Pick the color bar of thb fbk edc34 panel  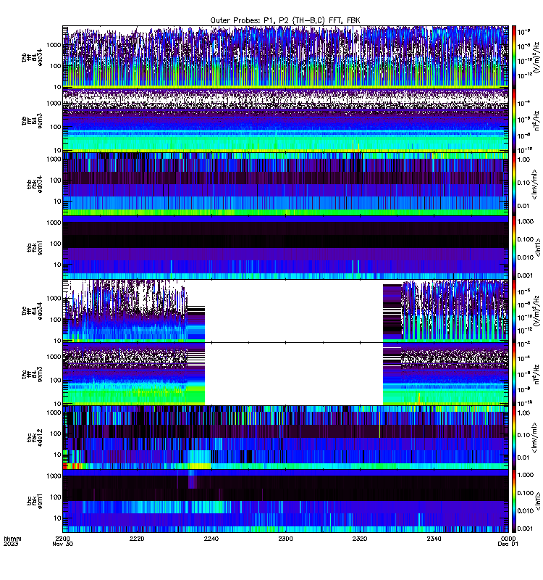coord(513,184)
